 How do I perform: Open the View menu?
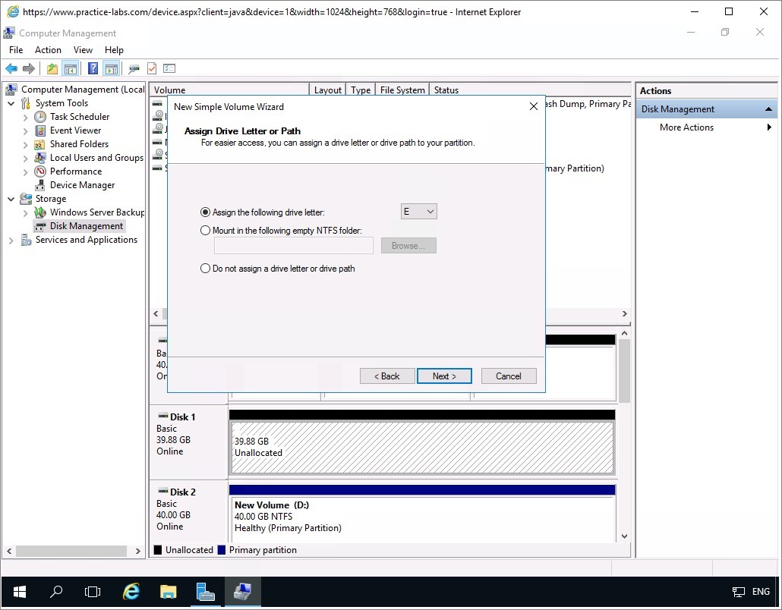pyautogui.click(x=83, y=50)
